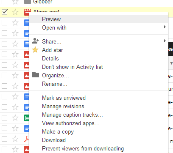Select Download from the context menu
Viewport: 173px width, 153px height.
click(x=98, y=140)
